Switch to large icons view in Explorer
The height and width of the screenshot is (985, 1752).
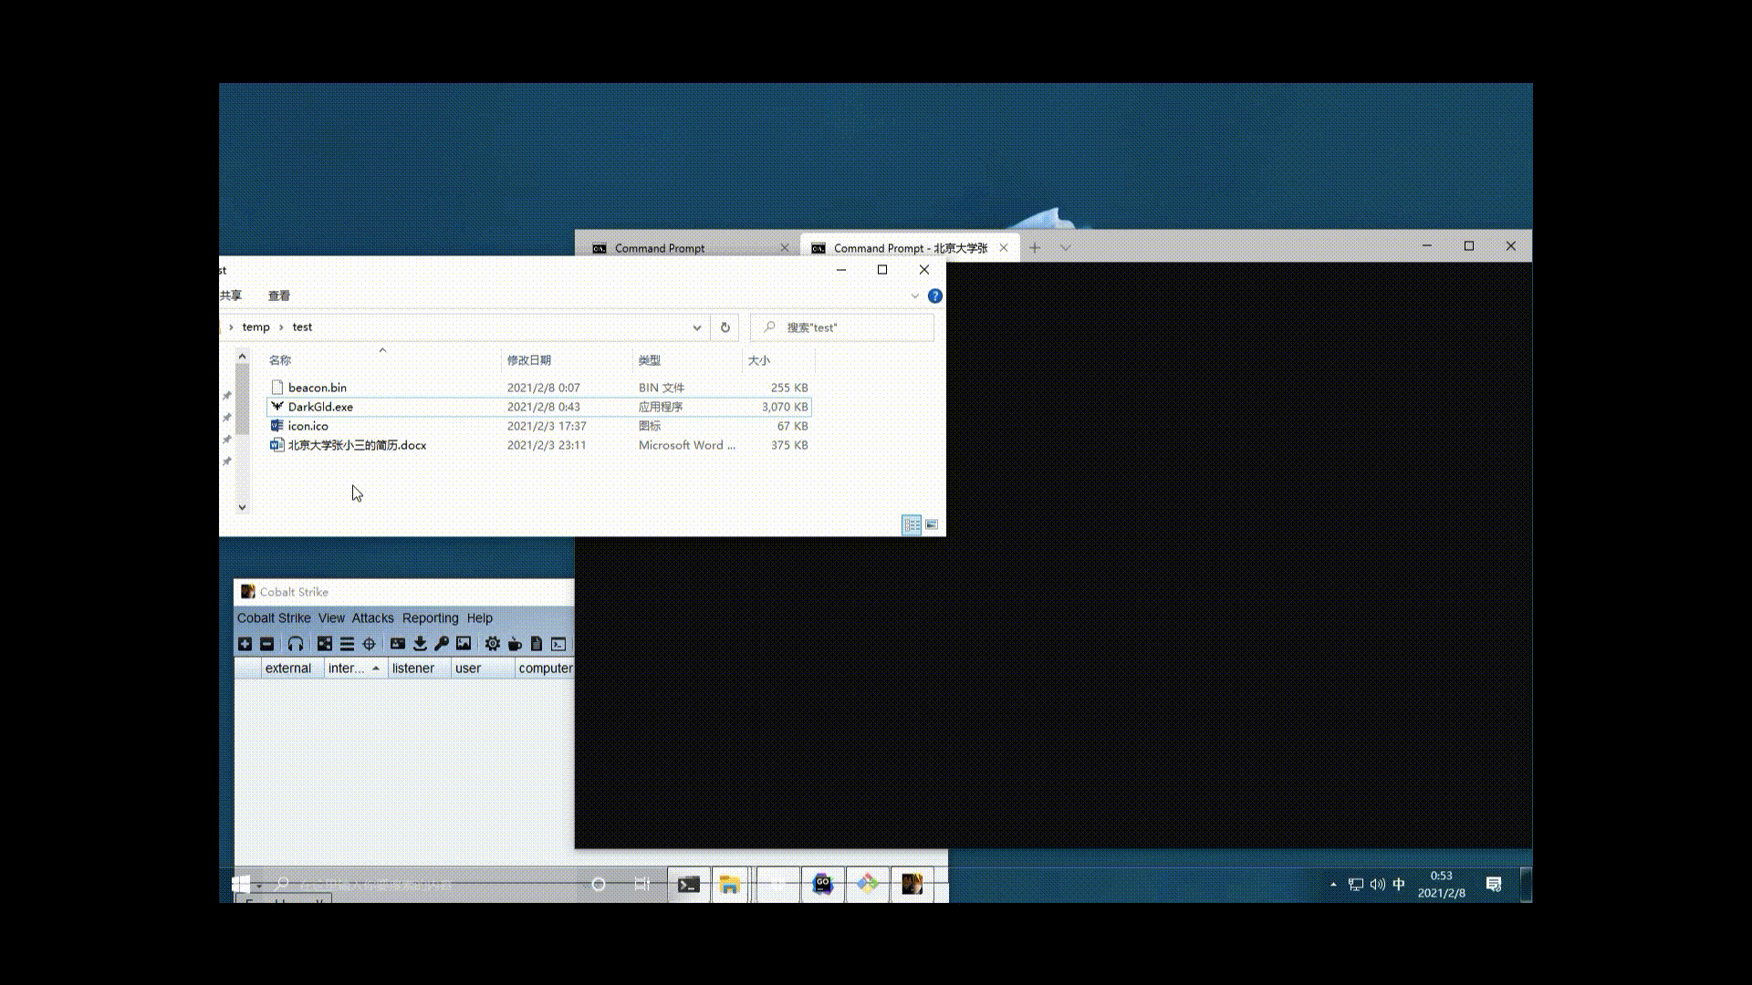click(932, 524)
